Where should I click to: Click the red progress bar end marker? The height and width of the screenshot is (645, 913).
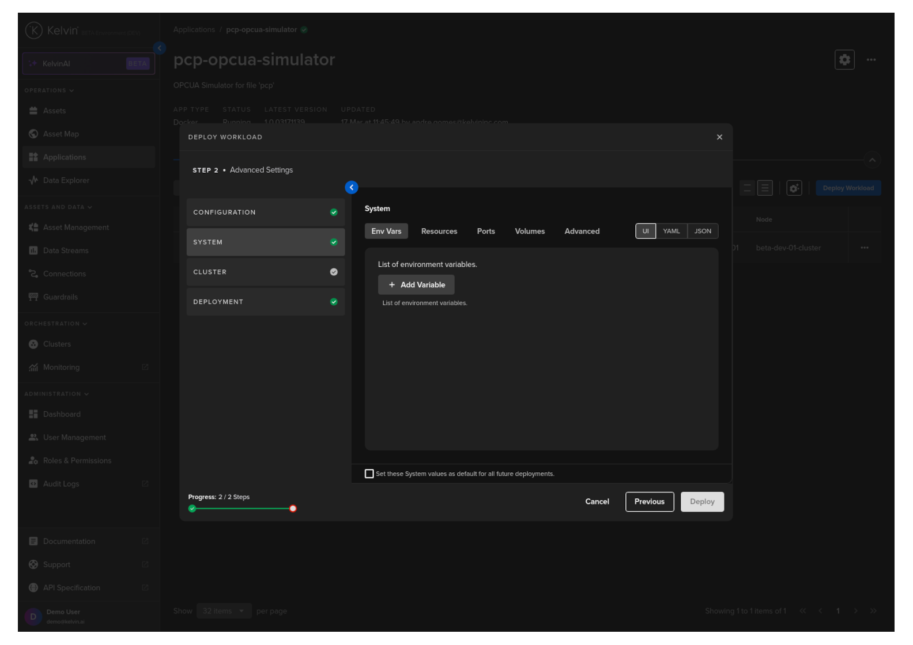[x=293, y=509]
